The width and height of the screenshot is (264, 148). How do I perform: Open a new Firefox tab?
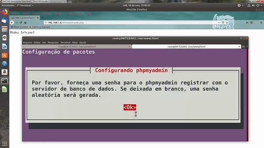pyautogui.click(x=42, y=18)
